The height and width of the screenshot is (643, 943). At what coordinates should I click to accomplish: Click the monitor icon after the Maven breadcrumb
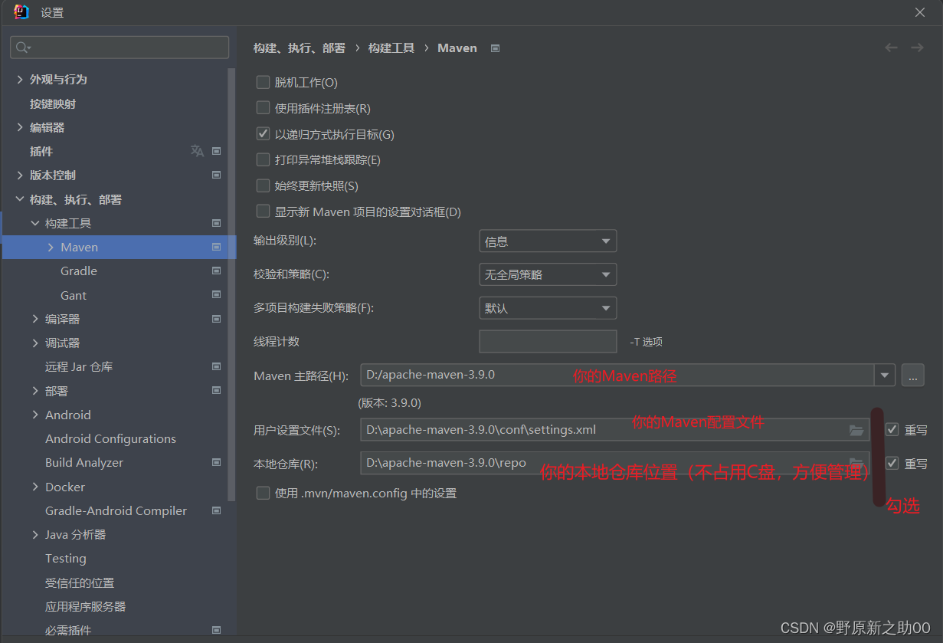click(494, 48)
